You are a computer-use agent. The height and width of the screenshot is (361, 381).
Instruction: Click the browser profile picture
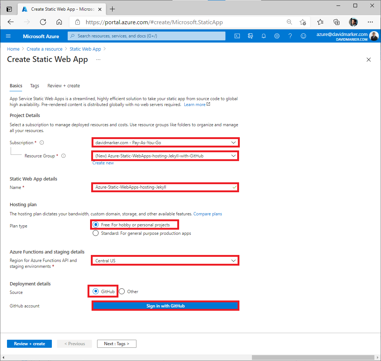(x=353, y=22)
